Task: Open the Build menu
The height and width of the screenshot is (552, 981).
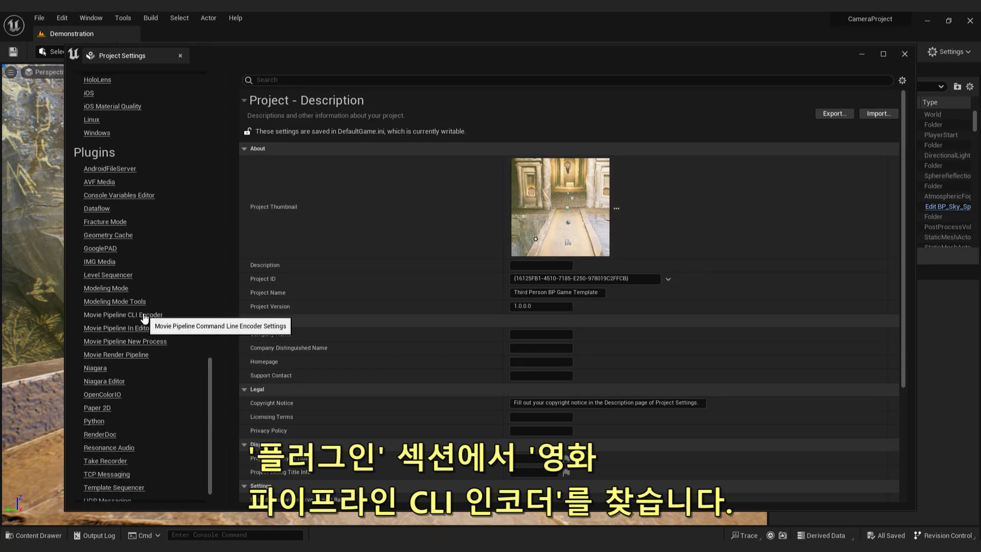Action: (x=150, y=18)
